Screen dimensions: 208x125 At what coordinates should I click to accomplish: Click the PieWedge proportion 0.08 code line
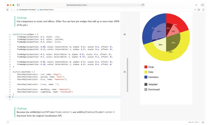point(65,47)
